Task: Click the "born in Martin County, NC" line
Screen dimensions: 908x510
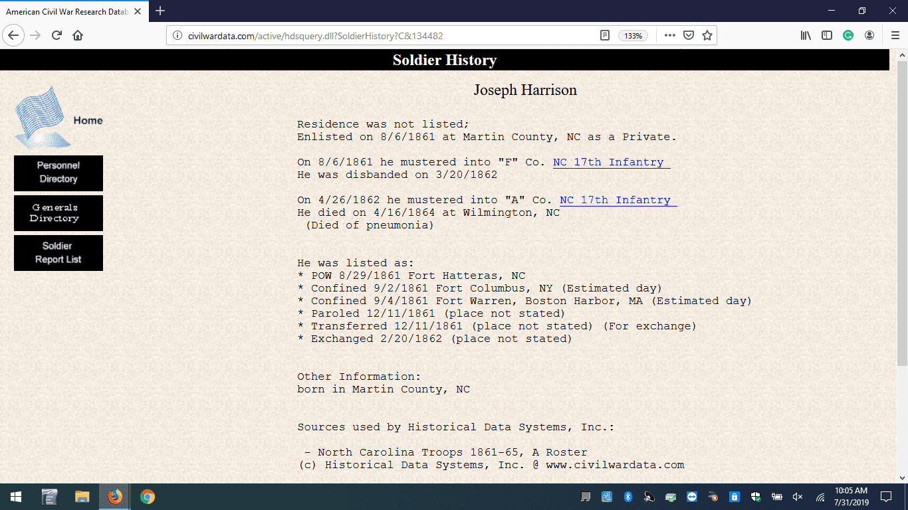Action: pos(384,389)
